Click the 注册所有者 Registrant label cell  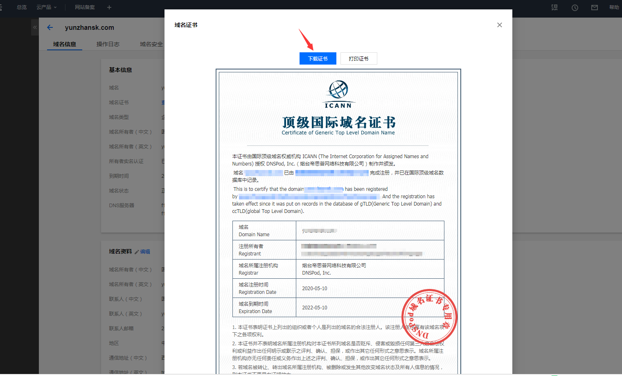point(264,250)
